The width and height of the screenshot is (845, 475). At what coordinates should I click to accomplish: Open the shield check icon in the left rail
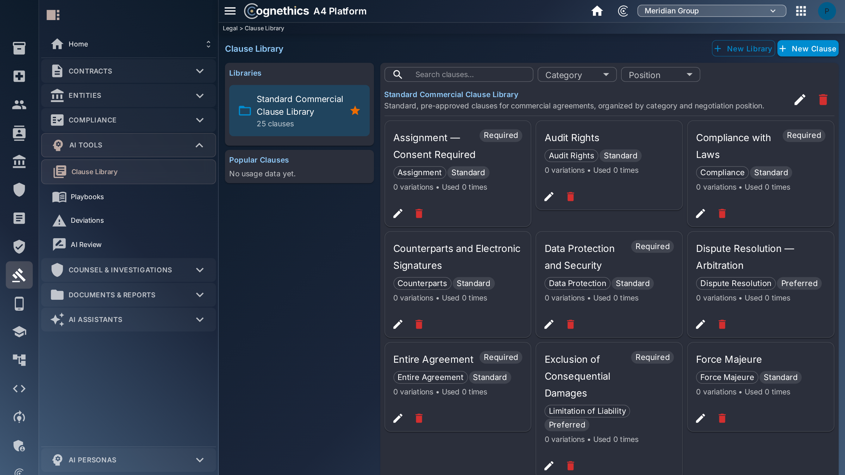(x=19, y=246)
